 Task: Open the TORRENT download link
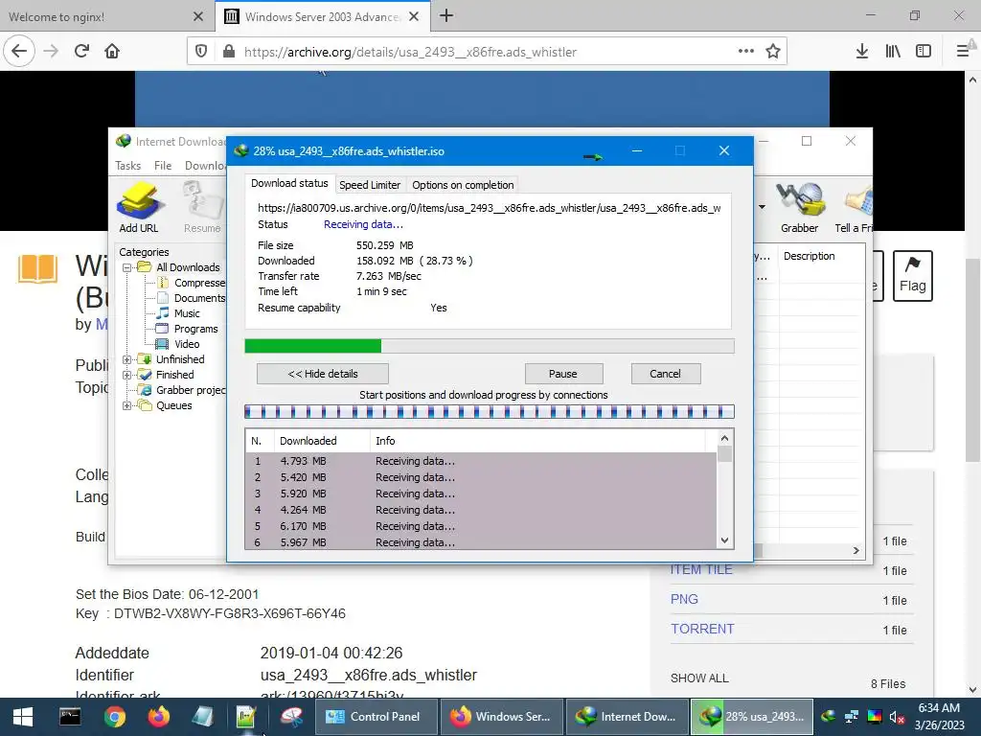[x=702, y=629]
